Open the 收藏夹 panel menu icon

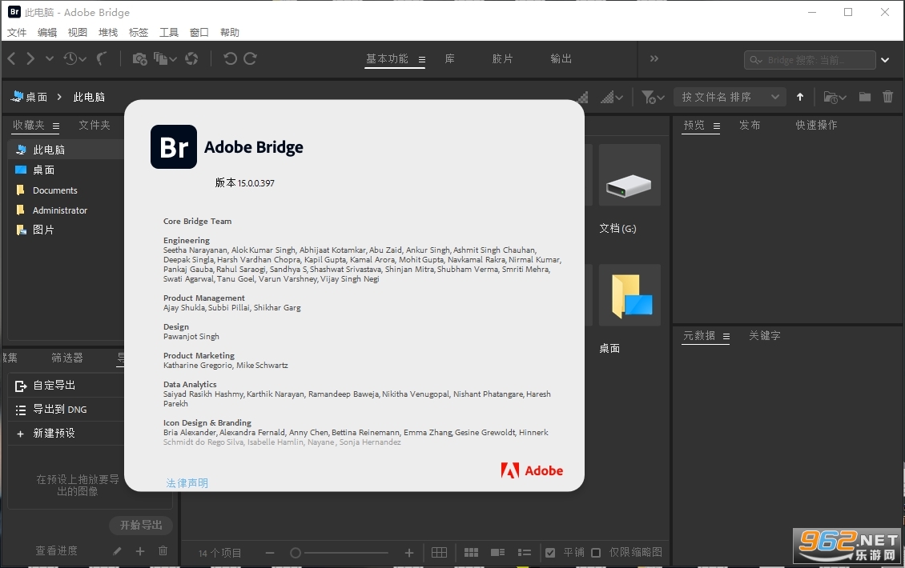pos(56,126)
